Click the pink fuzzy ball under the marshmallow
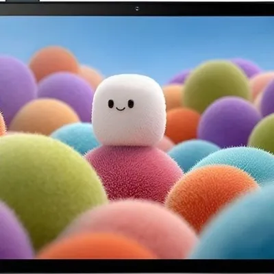Viewport: 274px width, 274px height. 135,173
